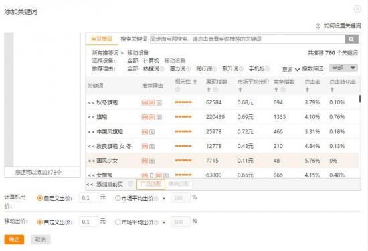368x251 pixels.
Task: Edit mobile market average percentage field
Action: point(180,222)
